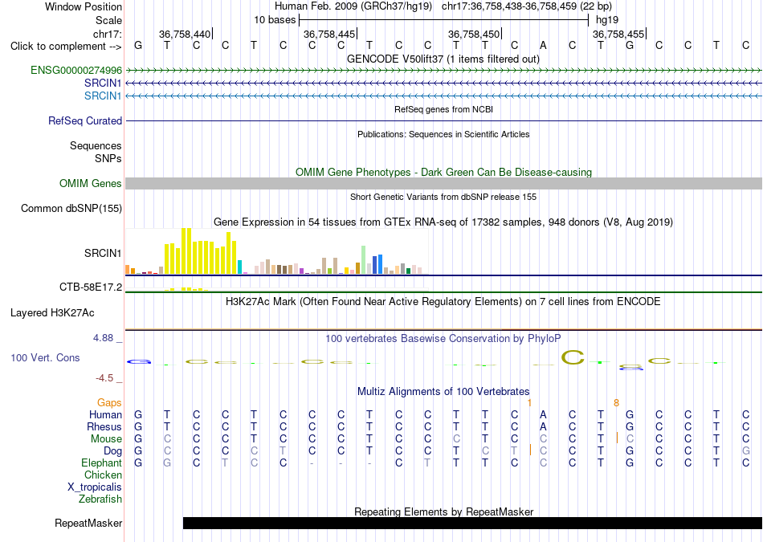This screenshot has width=763, height=542.
Task: Click the large C conservation logo letter
Action: coord(573,357)
